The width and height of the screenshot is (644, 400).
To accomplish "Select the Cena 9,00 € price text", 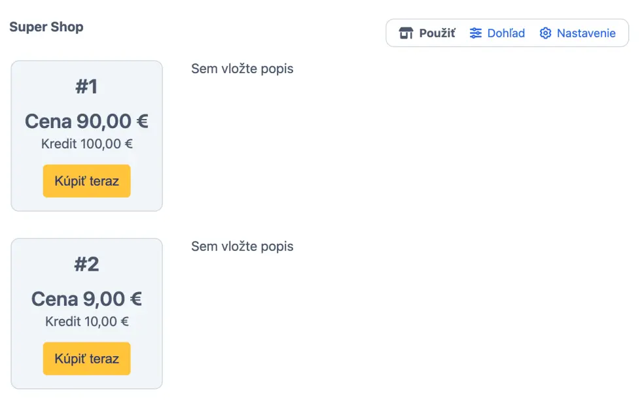I will point(86,299).
